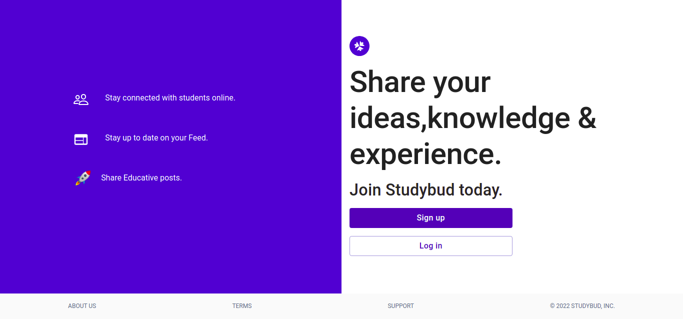Click the people icon beside students text

click(81, 99)
